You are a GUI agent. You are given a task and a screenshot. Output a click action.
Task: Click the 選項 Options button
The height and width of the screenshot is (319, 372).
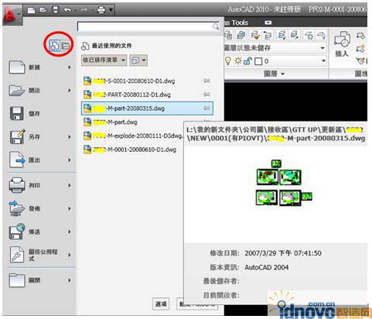click(x=162, y=304)
